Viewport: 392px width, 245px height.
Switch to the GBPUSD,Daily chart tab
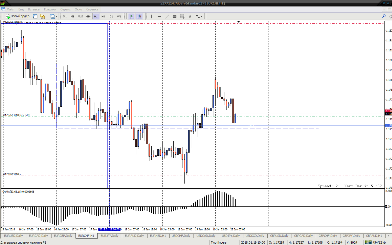pos(279,236)
